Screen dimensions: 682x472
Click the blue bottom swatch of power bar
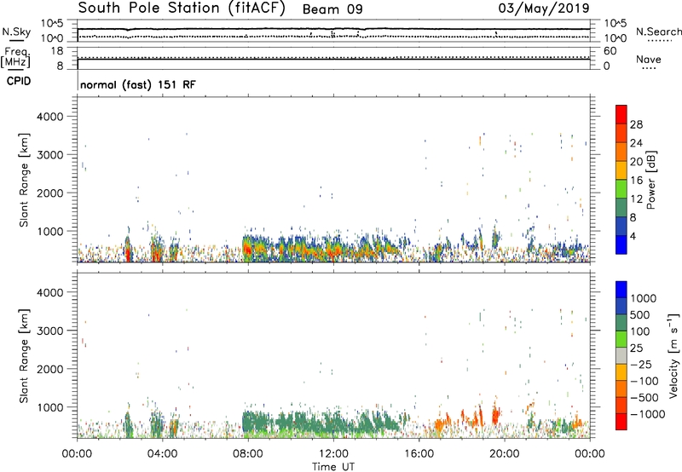pos(621,245)
